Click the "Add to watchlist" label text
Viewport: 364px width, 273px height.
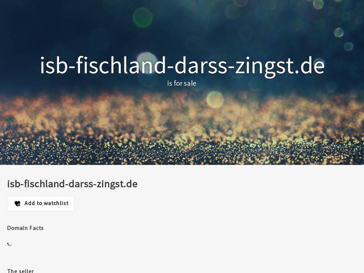click(x=47, y=203)
